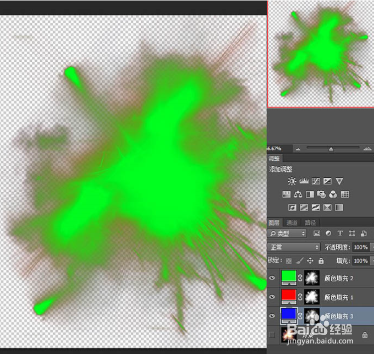Add a Color Lookup adjustment

point(345,194)
